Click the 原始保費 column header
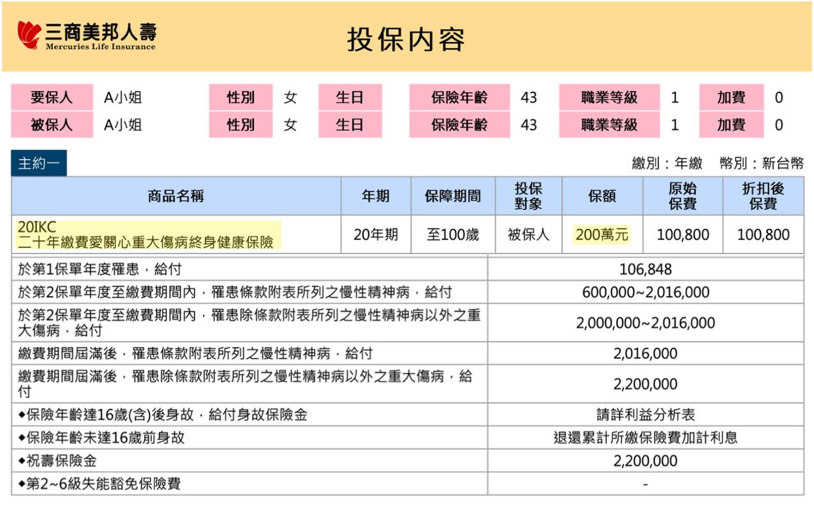 click(683, 196)
